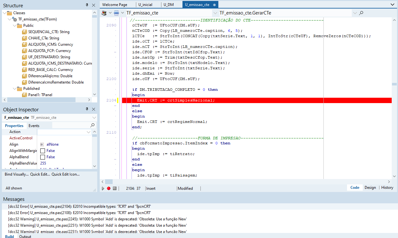
Task: Click the ALIQUOTA_FCP field icon
Action: click(25, 51)
